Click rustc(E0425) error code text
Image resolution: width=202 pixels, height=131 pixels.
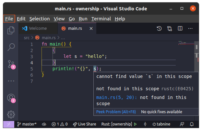tap(177, 89)
